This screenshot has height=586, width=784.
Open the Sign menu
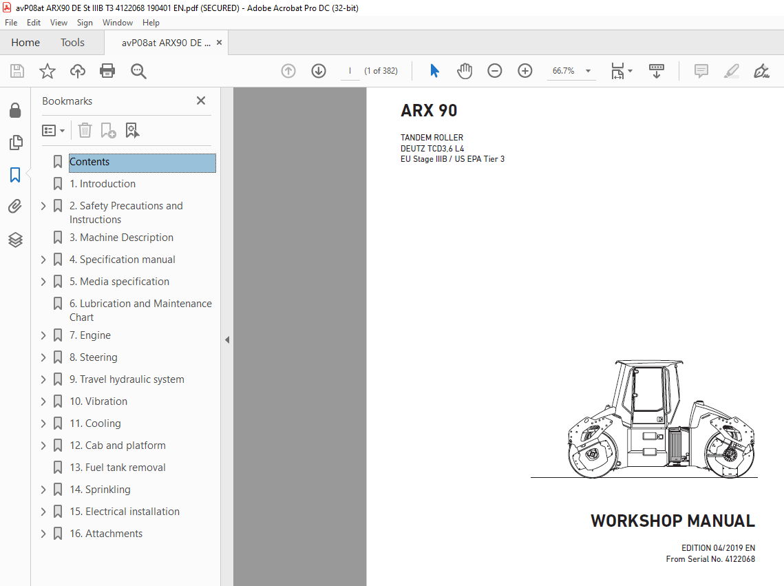(85, 23)
